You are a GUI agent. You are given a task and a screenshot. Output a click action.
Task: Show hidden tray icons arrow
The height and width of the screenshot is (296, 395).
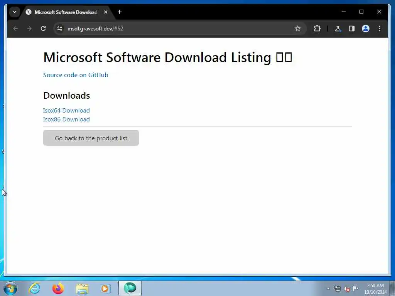pos(328,289)
